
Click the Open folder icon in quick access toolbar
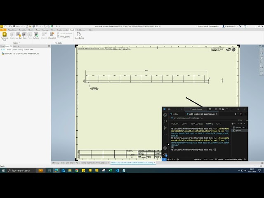click(x=10, y=26)
